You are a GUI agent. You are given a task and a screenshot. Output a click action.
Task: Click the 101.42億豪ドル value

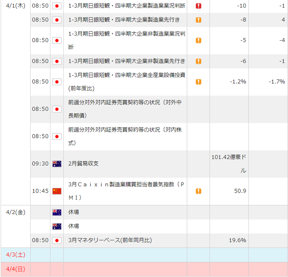pos(229,164)
